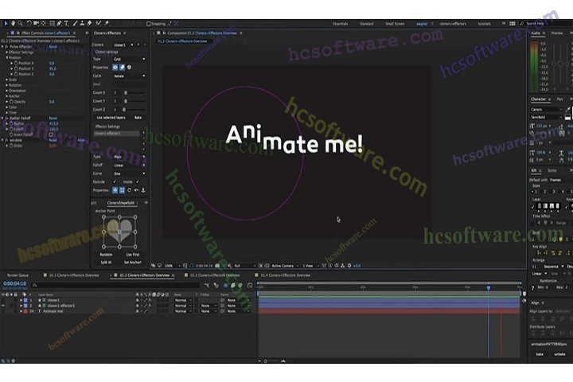Image resolution: width=573 pixels, height=382 pixels.
Task: Select the Horizontal Type tool
Action: [66, 23]
